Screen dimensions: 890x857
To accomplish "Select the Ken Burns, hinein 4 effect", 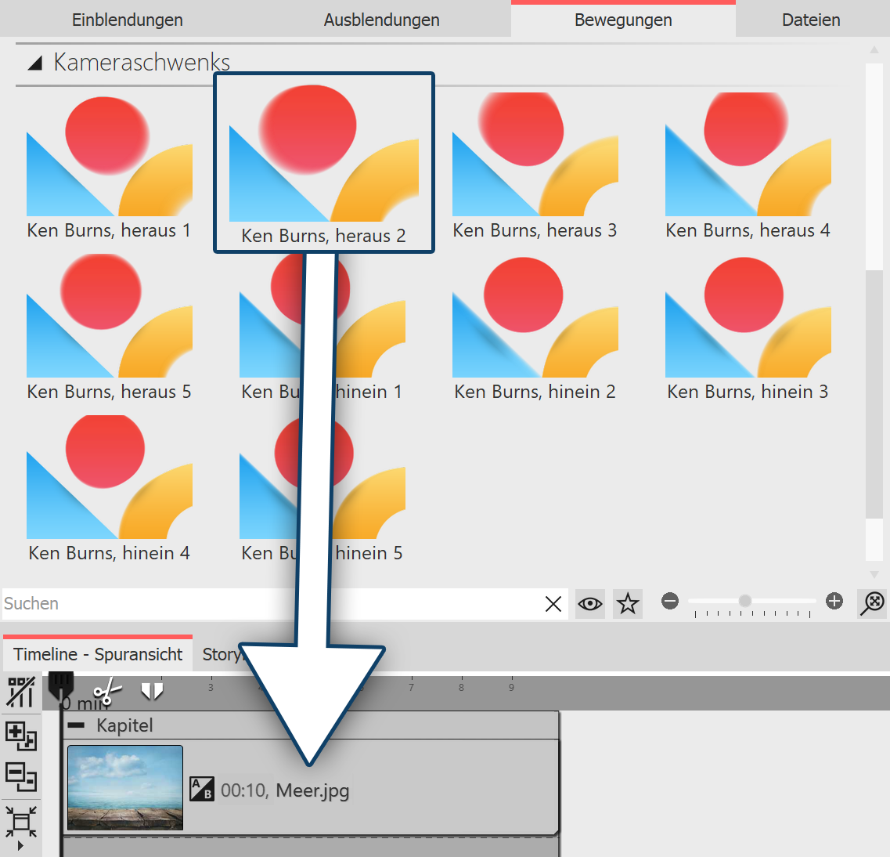I will (x=109, y=489).
